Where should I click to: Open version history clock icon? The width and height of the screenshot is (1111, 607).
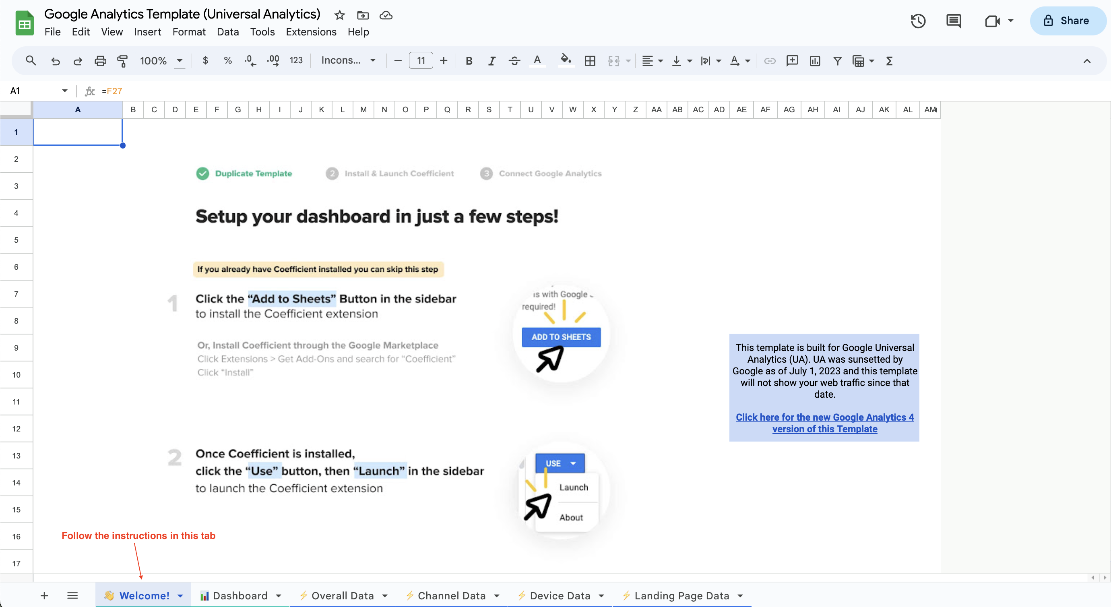tap(918, 21)
